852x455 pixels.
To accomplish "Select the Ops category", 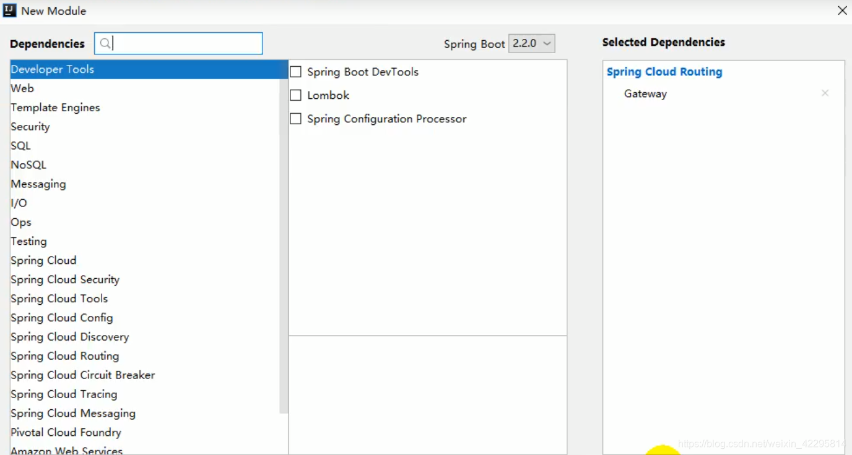I will 145,223.
